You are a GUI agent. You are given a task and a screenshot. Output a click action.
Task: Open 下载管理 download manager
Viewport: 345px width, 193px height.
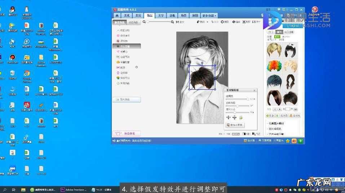pos(265,140)
